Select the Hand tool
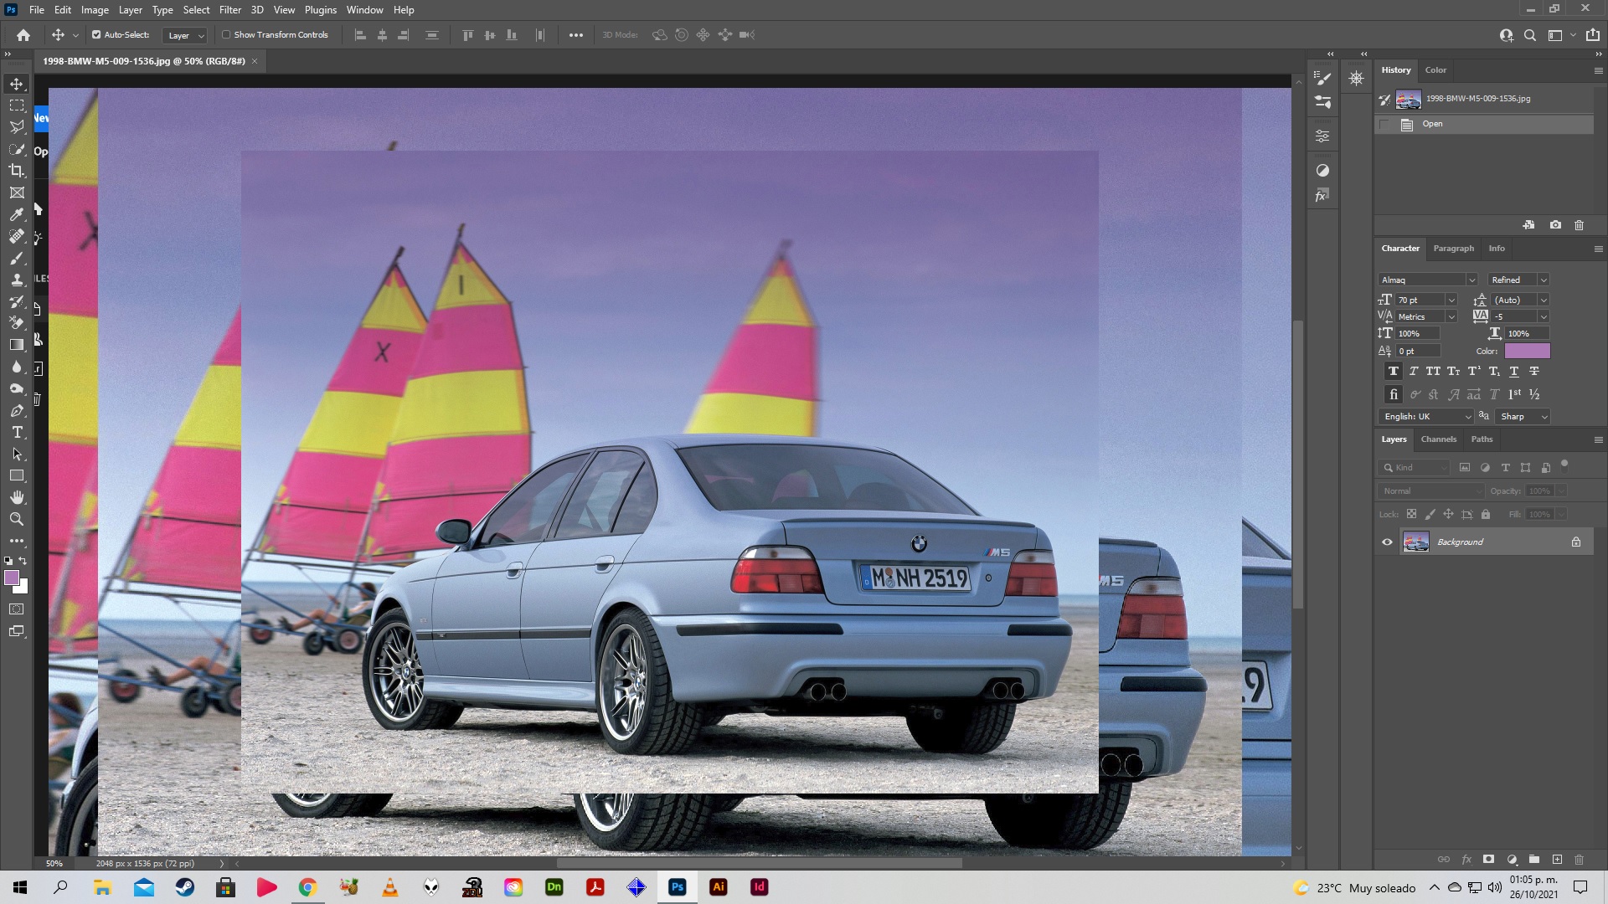This screenshot has width=1608, height=904. click(x=17, y=497)
